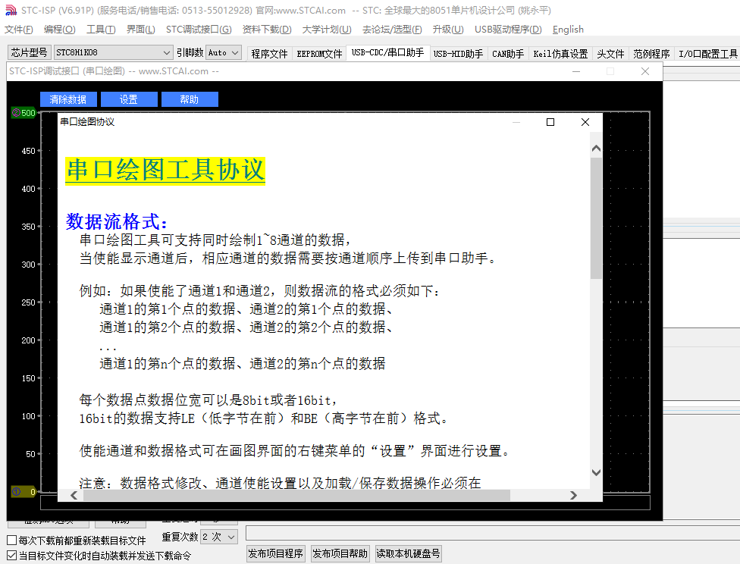
Task: Click the STC-ISP application logo icon
Action: click(x=11, y=10)
